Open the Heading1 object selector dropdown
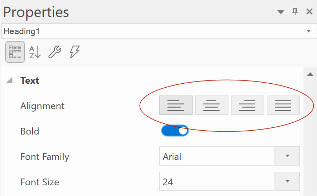The image size is (317, 196). pos(308,31)
